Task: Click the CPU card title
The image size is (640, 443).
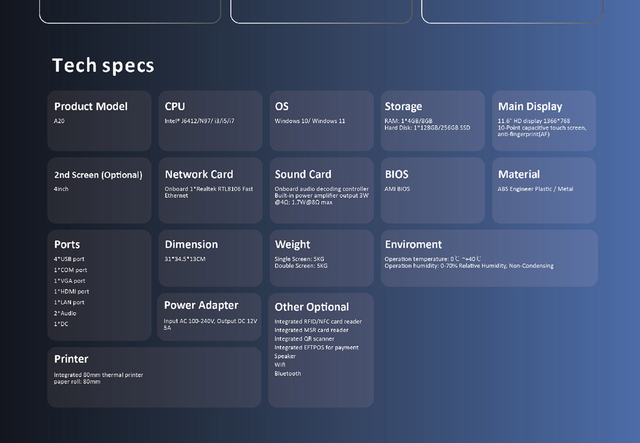Action: click(x=175, y=107)
